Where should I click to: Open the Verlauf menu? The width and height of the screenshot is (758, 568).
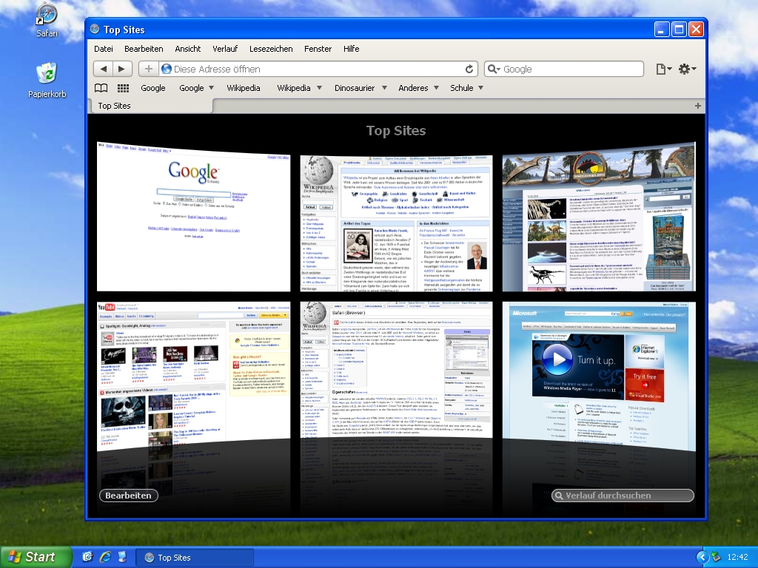coord(225,49)
